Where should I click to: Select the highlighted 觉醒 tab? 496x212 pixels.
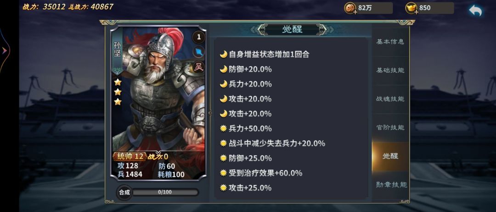click(390, 156)
